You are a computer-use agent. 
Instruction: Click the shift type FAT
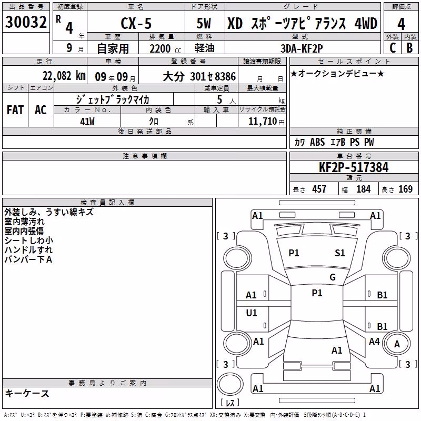click(15, 109)
